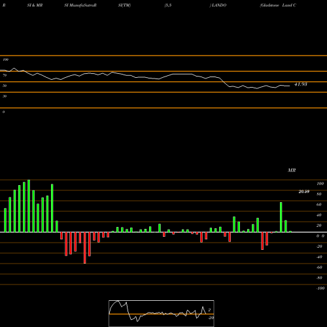Select the RSI axis label 70
This screenshot has height=327, width=327.
[x=5, y=75]
